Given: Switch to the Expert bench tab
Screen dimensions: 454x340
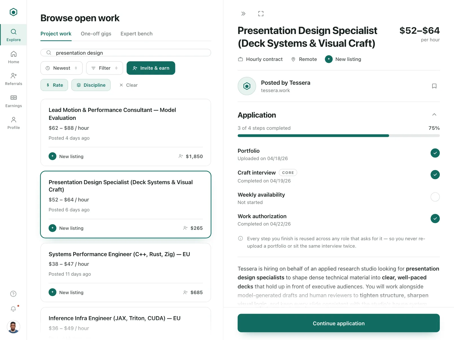Looking at the screenshot, I should [x=136, y=34].
